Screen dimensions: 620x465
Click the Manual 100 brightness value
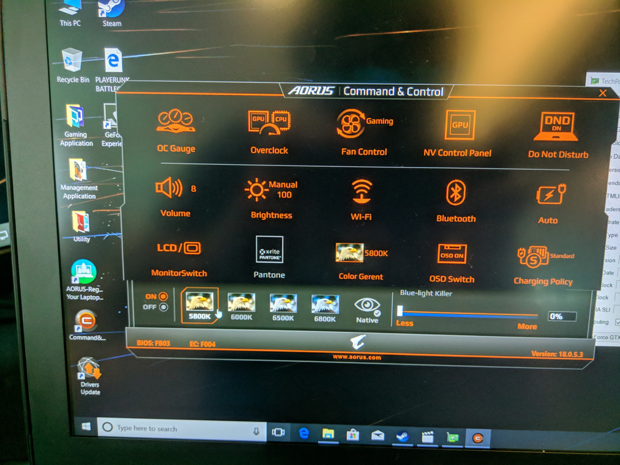pos(283,189)
